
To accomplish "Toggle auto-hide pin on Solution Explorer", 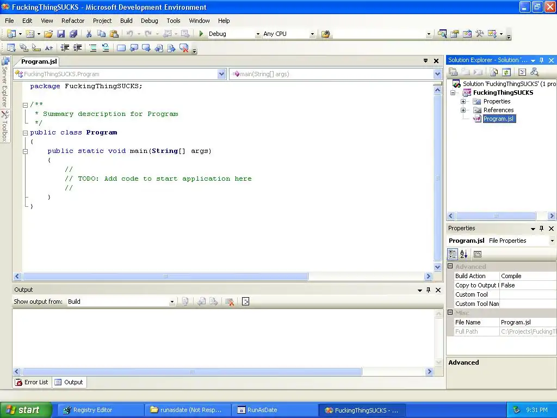I will coord(541,60).
